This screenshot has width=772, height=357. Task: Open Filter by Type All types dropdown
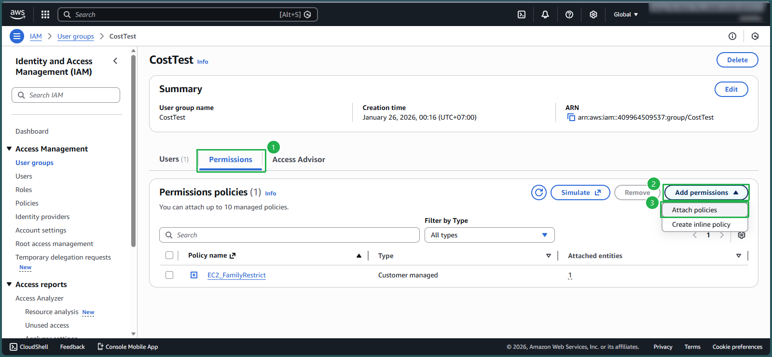coord(490,235)
